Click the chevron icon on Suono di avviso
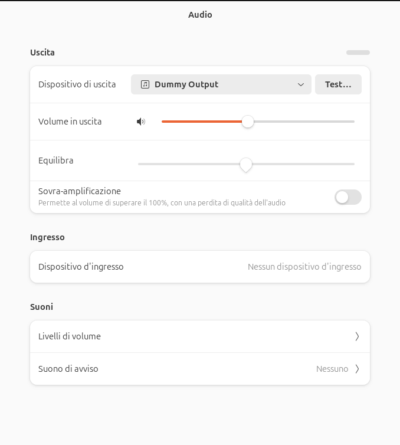This screenshot has height=445, width=400. (x=357, y=369)
